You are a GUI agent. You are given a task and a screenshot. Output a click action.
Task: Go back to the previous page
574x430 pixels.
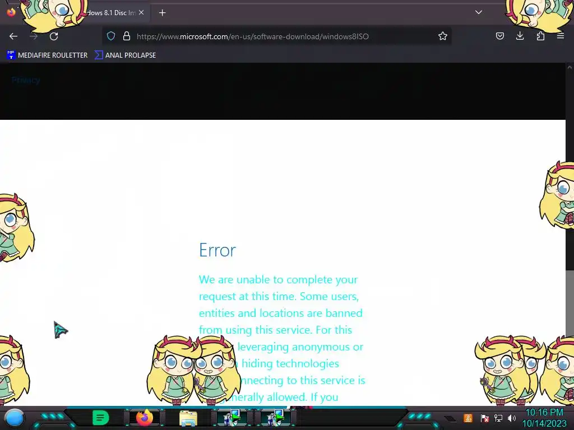point(13,36)
